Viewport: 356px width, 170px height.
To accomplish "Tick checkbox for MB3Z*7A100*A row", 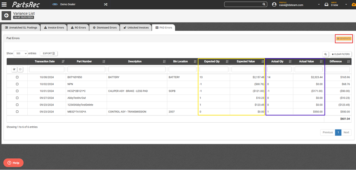I will (x=17, y=112).
